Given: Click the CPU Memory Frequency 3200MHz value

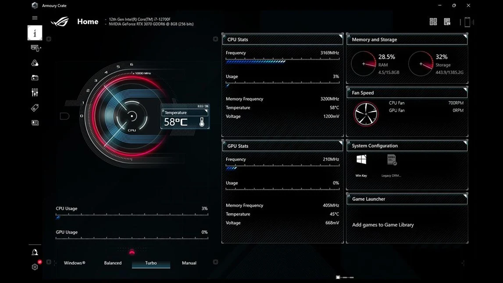Looking at the screenshot, I should click(x=329, y=99).
